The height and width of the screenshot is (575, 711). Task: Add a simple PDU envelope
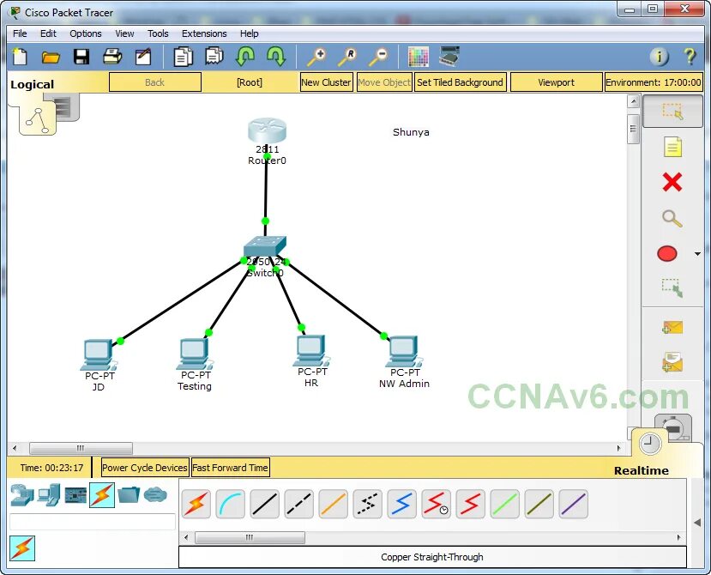[672, 327]
